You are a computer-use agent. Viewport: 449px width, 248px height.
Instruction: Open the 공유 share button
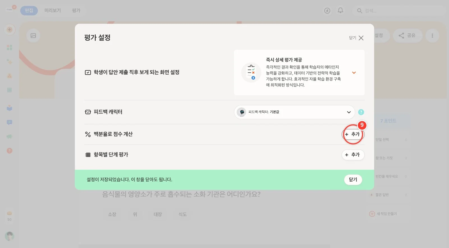coord(407,36)
